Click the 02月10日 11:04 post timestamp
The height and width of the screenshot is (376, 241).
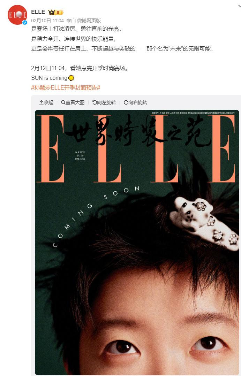pyautogui.click(x=47, y=21)
